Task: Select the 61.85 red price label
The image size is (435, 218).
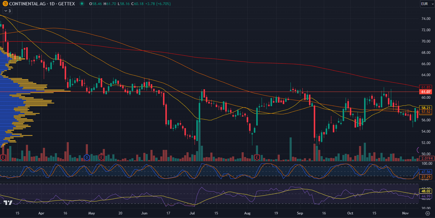Action: click(425, 87)
